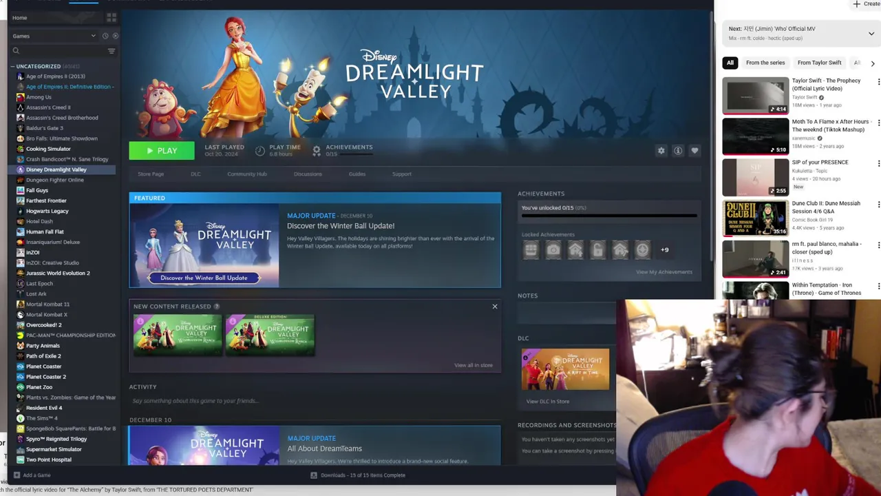Click the Lost Ark game icon
881x496 pixels.
20,293
